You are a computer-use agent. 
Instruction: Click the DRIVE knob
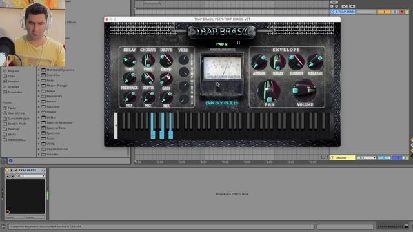point(166,61)
